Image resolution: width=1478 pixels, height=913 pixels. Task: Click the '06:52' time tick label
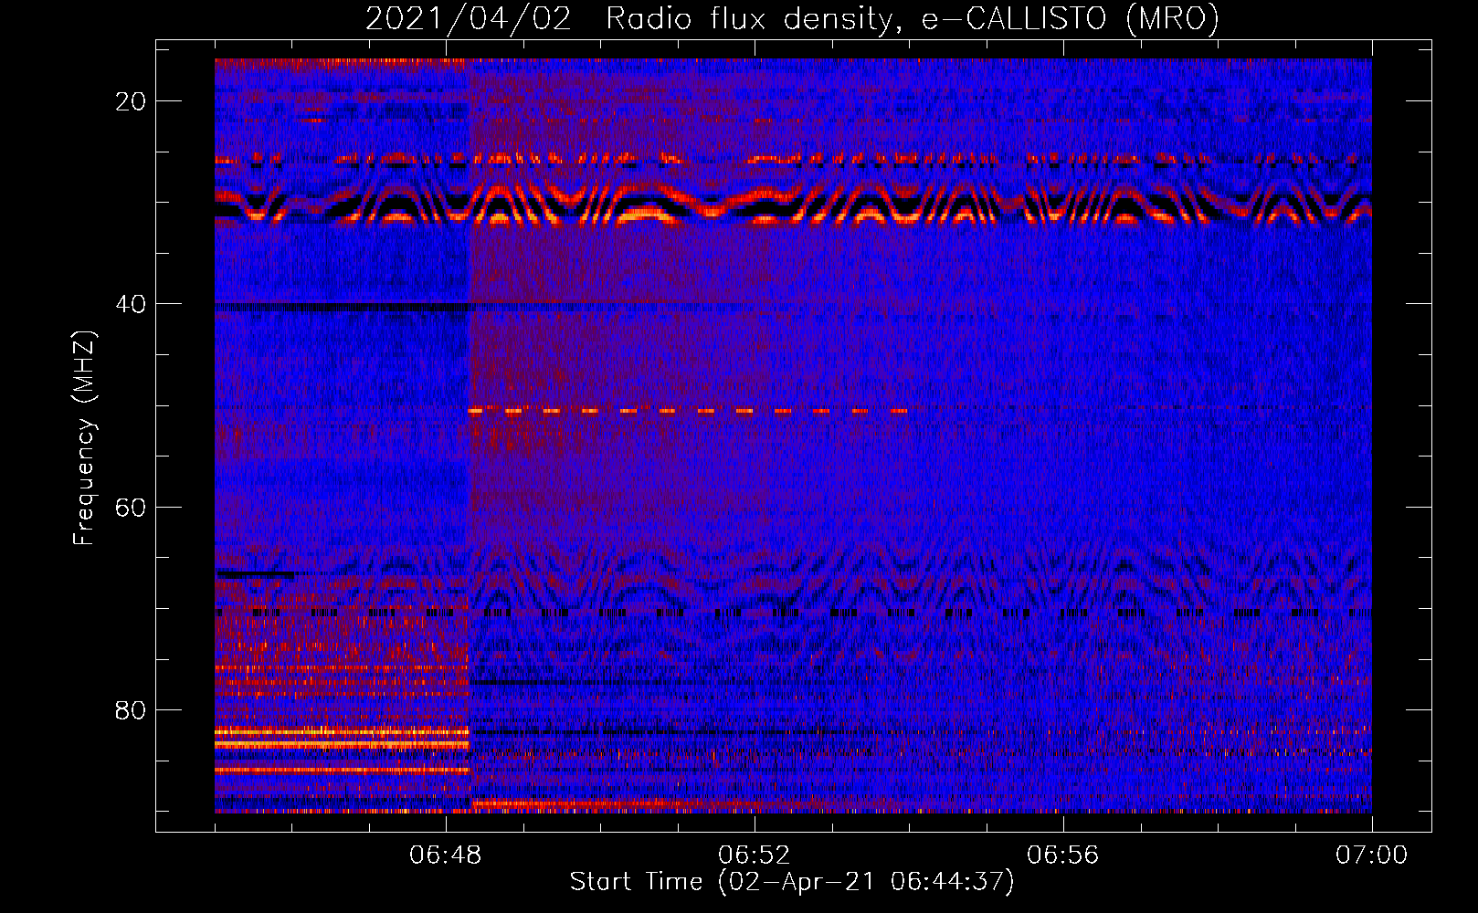[x=755, y=855]
